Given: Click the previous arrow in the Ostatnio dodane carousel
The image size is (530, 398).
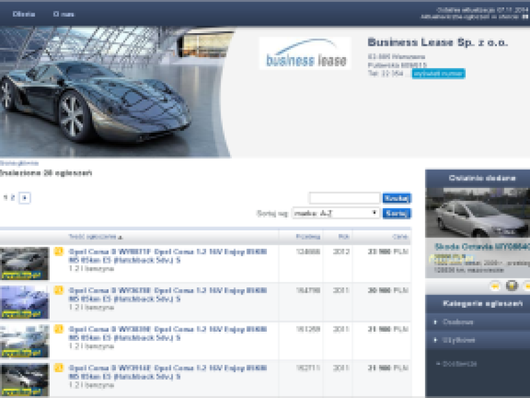Looking at the screenshot, I should click(x=494, y=286).
